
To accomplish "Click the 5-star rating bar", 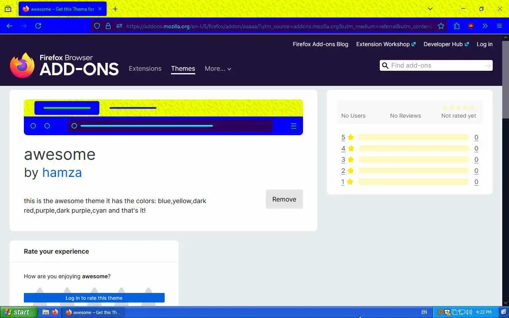I will 414,137.
